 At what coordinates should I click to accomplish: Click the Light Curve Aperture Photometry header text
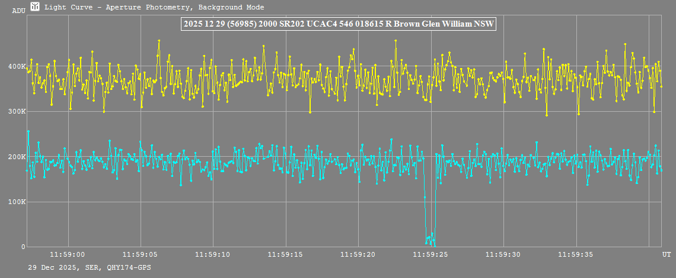[155, 7]
